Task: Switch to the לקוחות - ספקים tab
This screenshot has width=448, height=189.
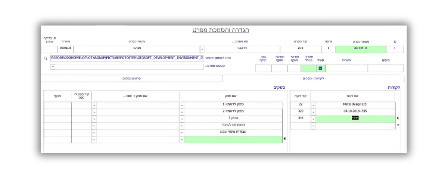Action: (x=313, y=79)
